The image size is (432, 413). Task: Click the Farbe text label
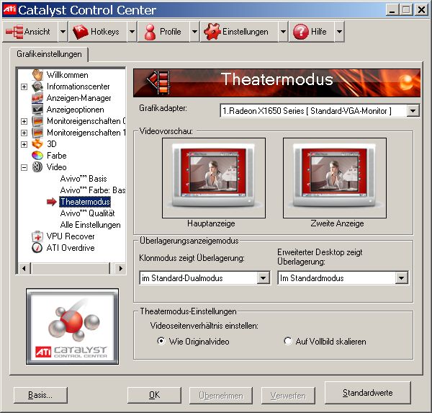click(56, 156)
